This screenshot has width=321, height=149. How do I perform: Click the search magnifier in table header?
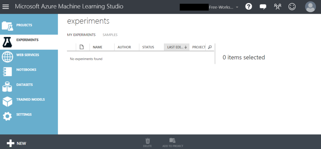click(x=210, y=47)
